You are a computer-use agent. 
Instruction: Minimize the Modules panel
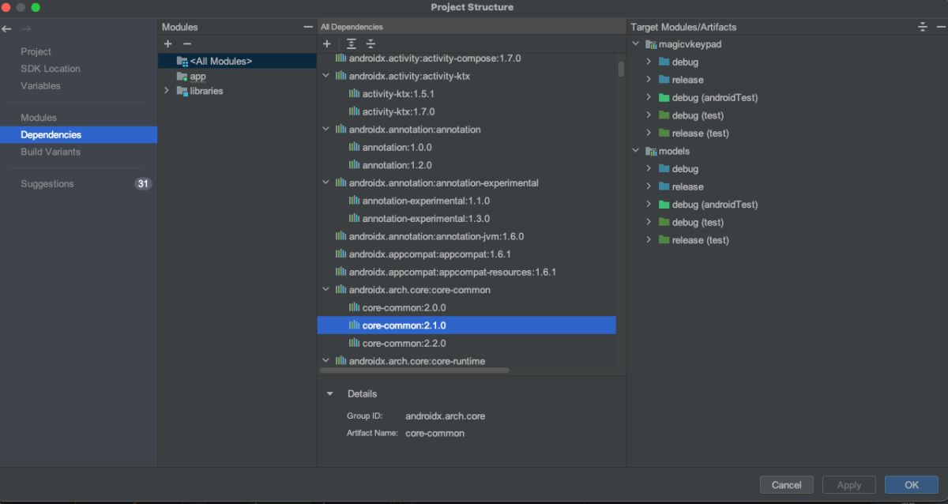(308, 27)
